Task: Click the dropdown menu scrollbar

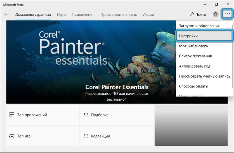Action: [x=233, y=56]
